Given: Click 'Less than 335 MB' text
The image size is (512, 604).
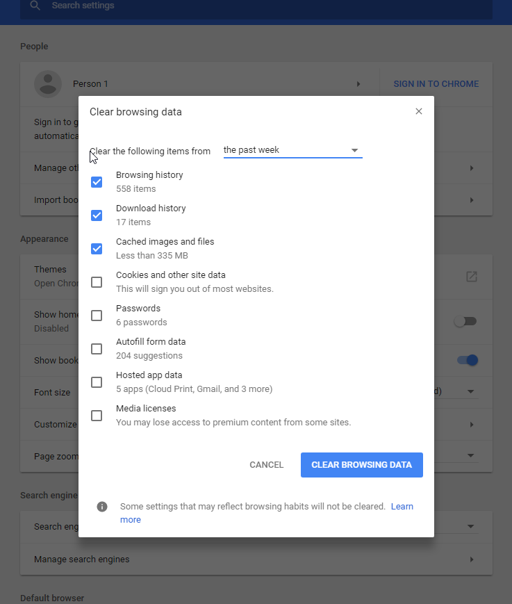Looking at the screenshot, I should click(x=152, y=256).
